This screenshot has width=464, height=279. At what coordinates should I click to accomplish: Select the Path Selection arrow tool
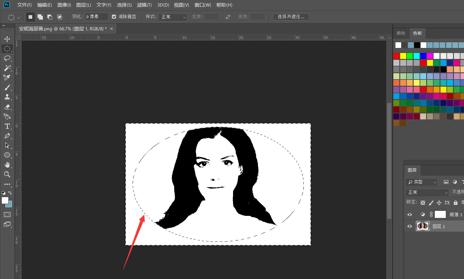point(7,145)
